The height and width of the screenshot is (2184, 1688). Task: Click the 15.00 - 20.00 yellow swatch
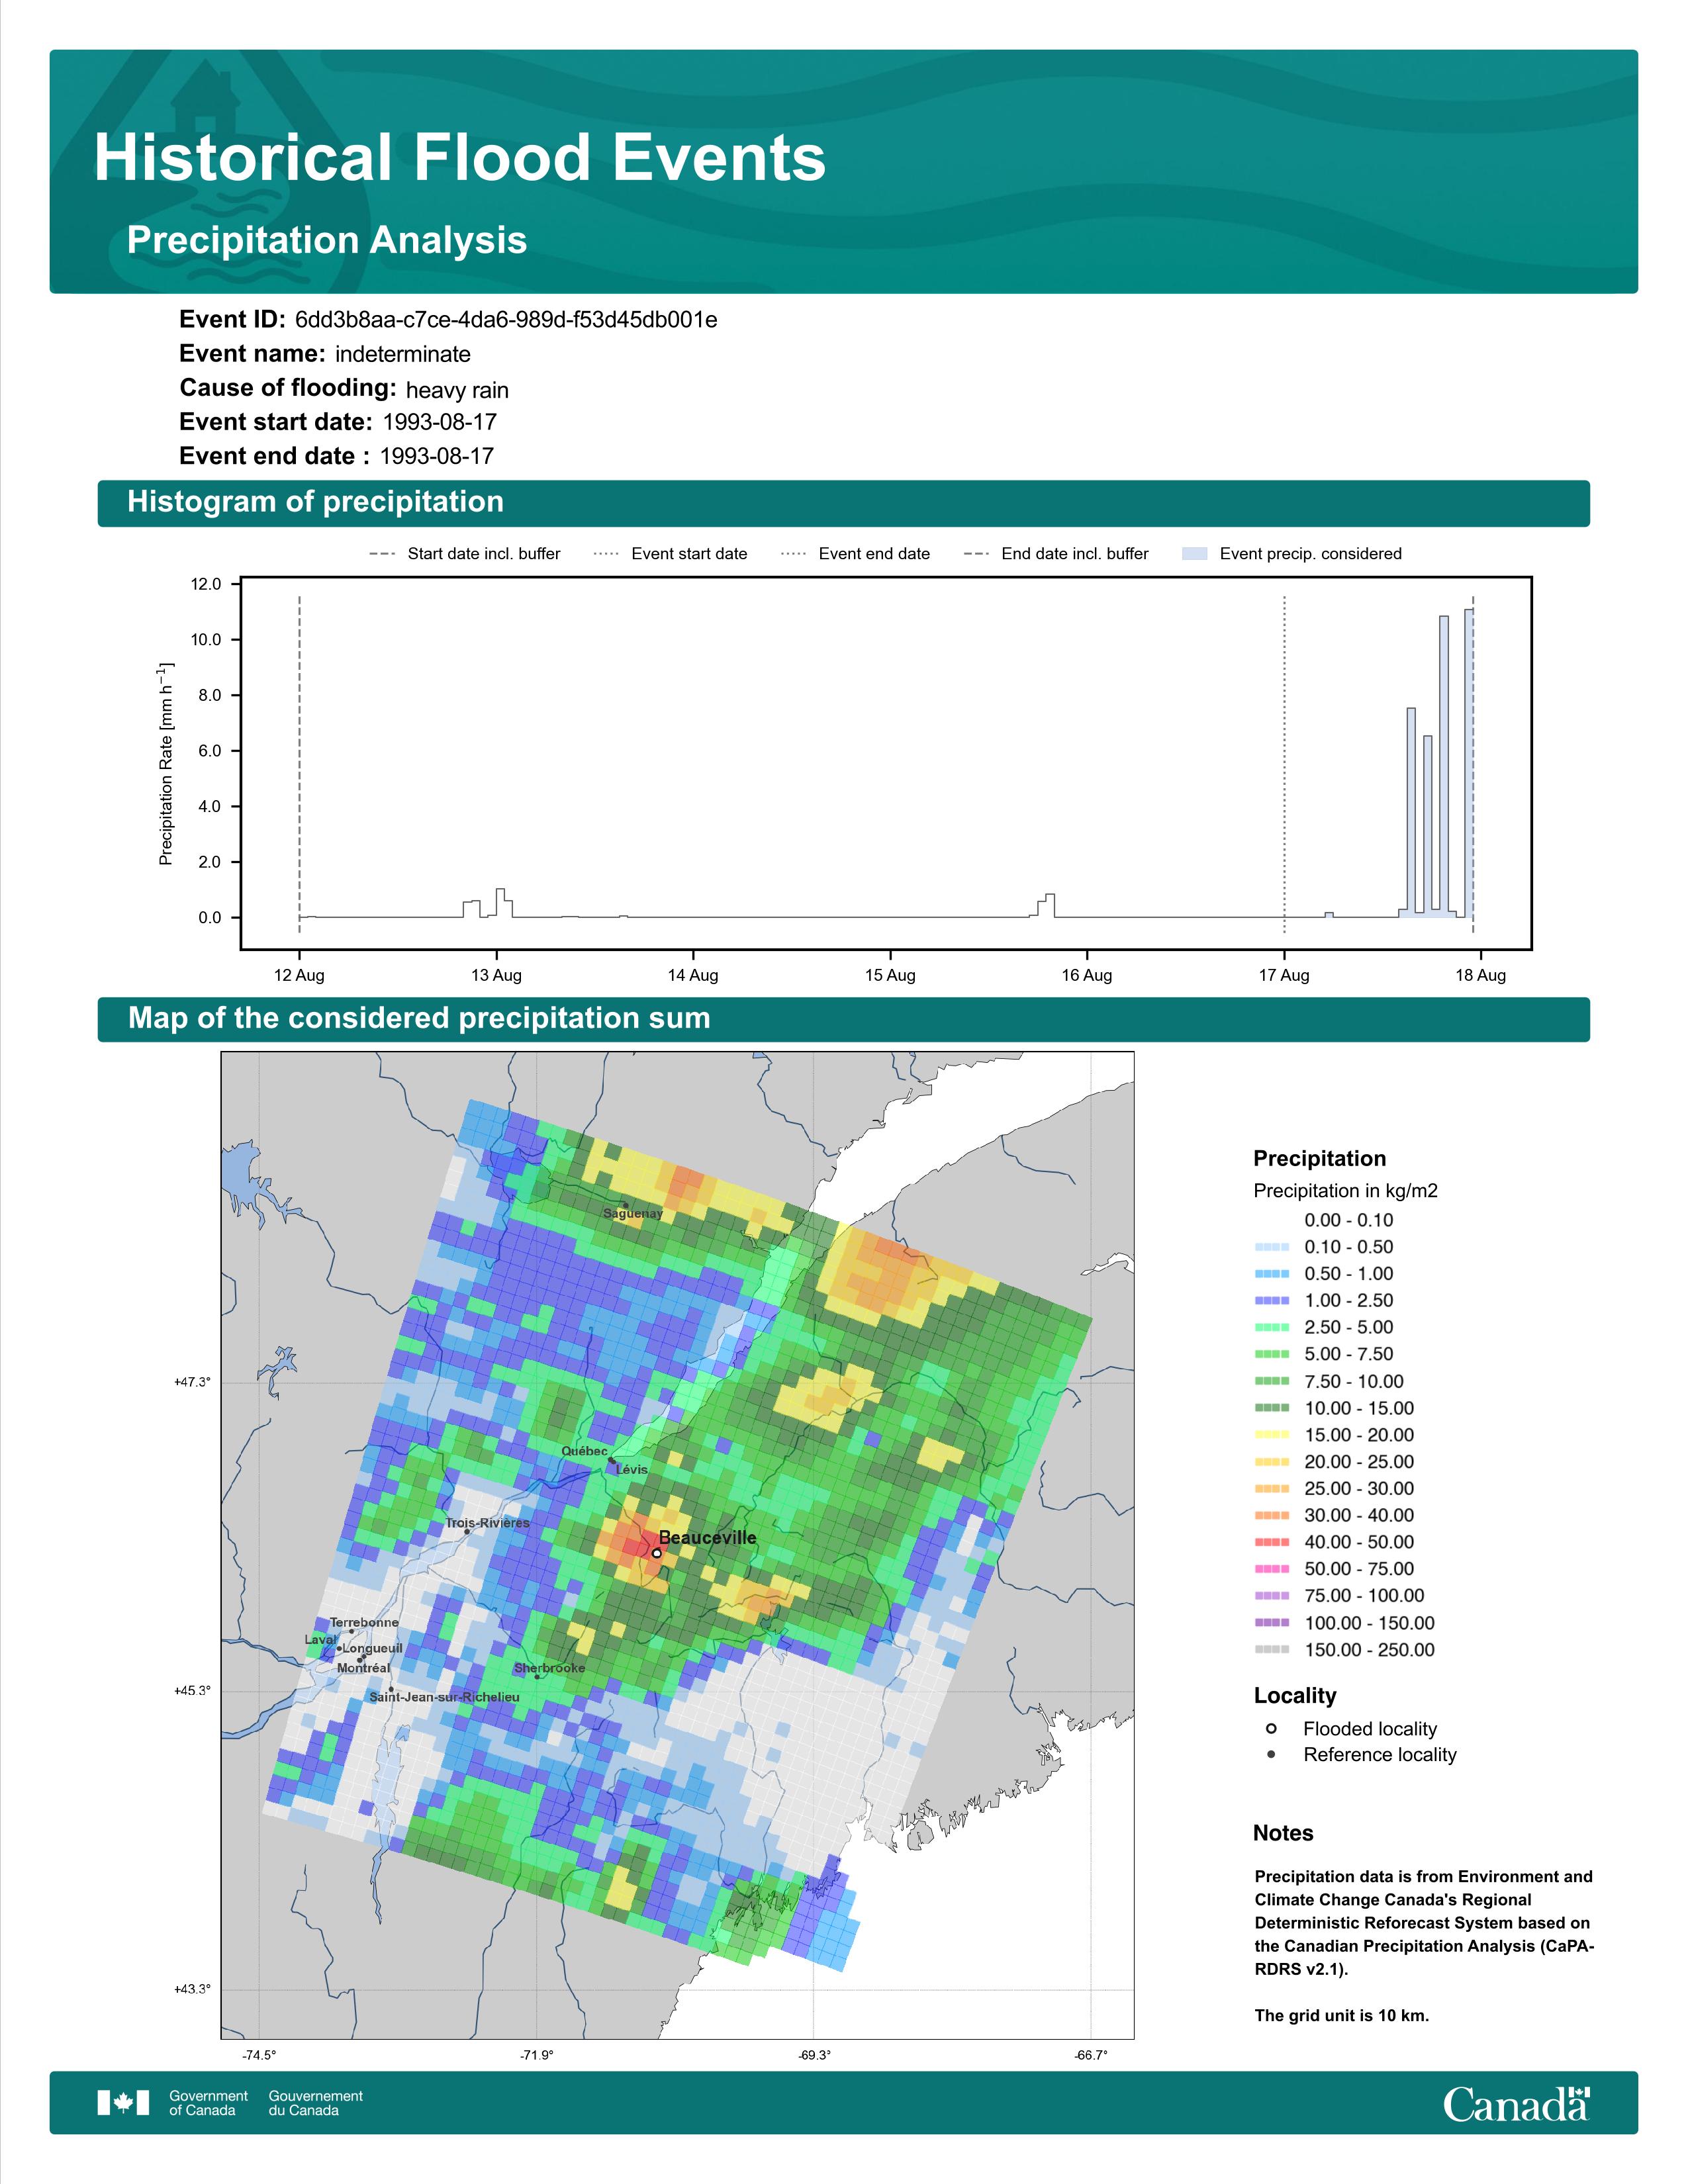point(1272,1434)
